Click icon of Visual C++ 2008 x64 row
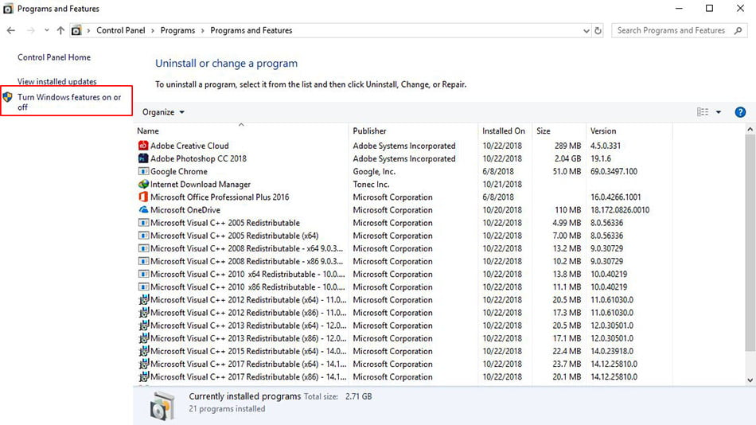Viewport: 756px width, 425px height. pyautogui.click(x=143, y=248)
